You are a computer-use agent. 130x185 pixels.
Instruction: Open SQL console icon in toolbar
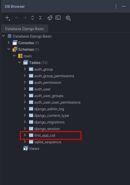click(58, 18)
